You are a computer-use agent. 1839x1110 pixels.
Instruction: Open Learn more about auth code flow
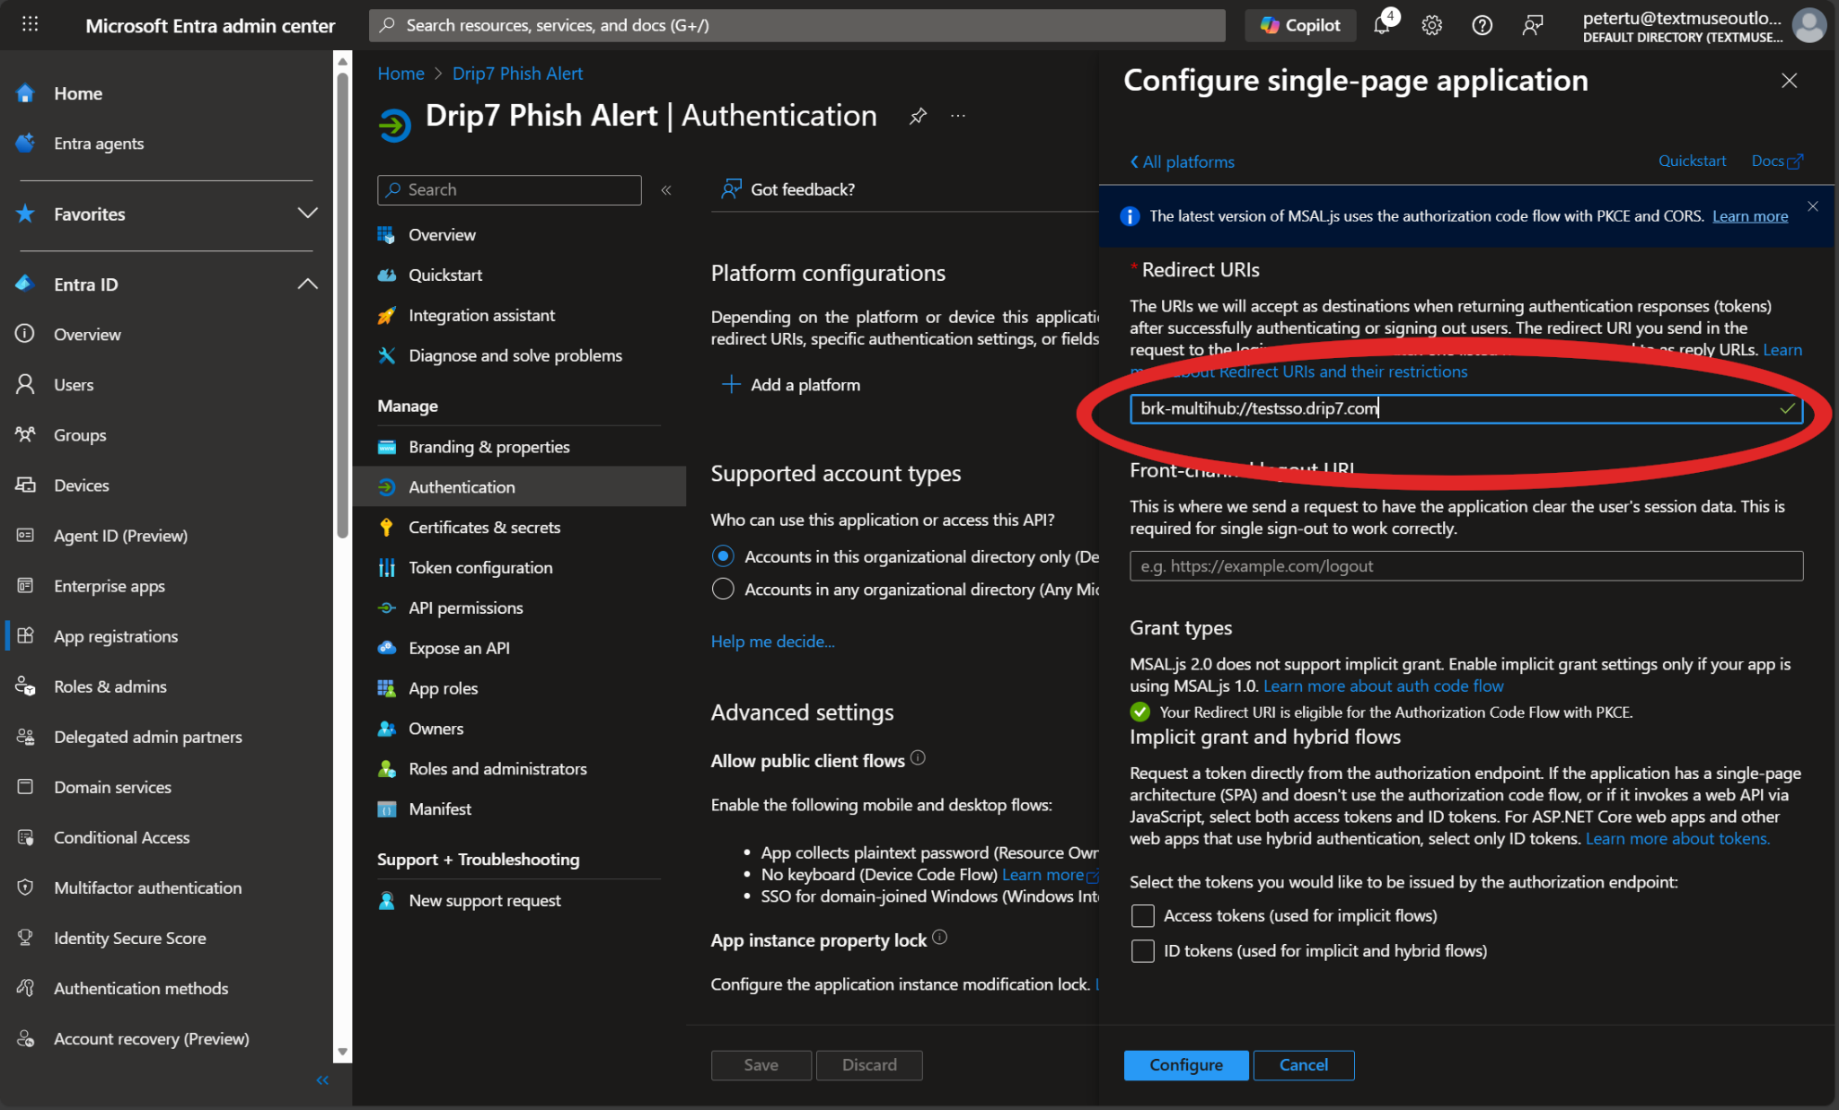(x=1384, y=686)
